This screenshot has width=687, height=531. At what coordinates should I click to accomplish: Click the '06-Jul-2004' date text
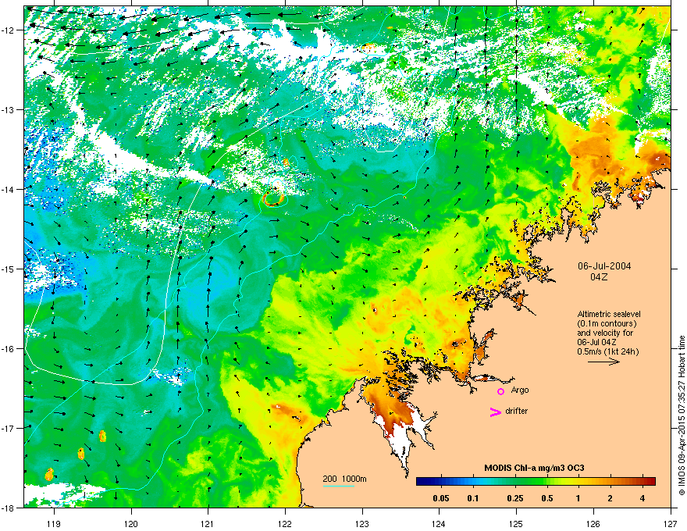604,266
